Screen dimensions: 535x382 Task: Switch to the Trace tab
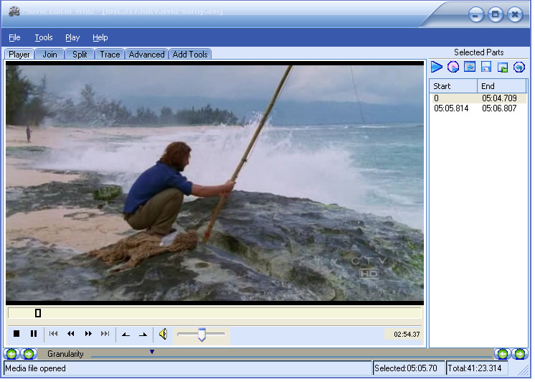click(110, 55)
